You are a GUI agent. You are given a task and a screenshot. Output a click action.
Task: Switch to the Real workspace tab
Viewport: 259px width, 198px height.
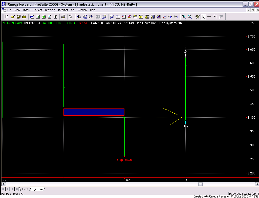pyautogui.click(x=25, y=189)
